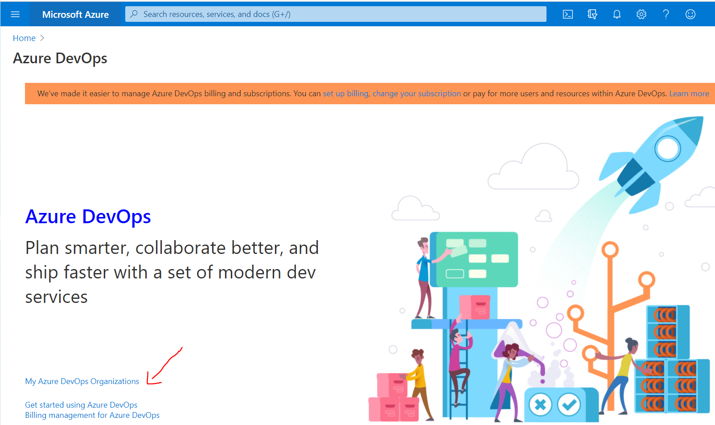The height and width of the screenshot is (425, 715).
Task: Open the change your subscription link
Action: click(x=416, y=94)
